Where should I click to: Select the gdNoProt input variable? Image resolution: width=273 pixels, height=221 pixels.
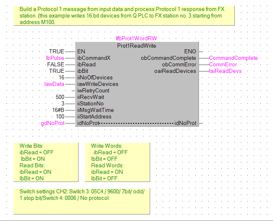(52, 123)
